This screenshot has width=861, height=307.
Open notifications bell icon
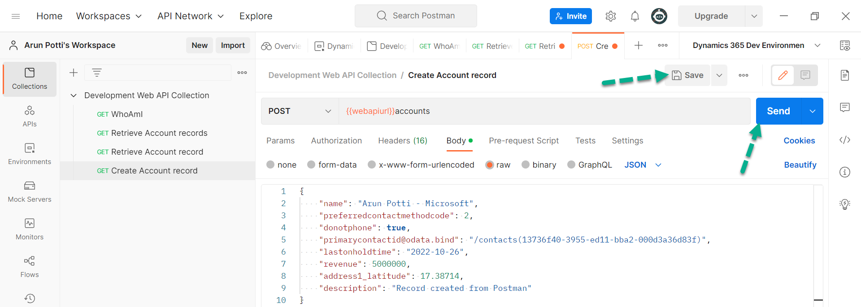coord(635,16)
